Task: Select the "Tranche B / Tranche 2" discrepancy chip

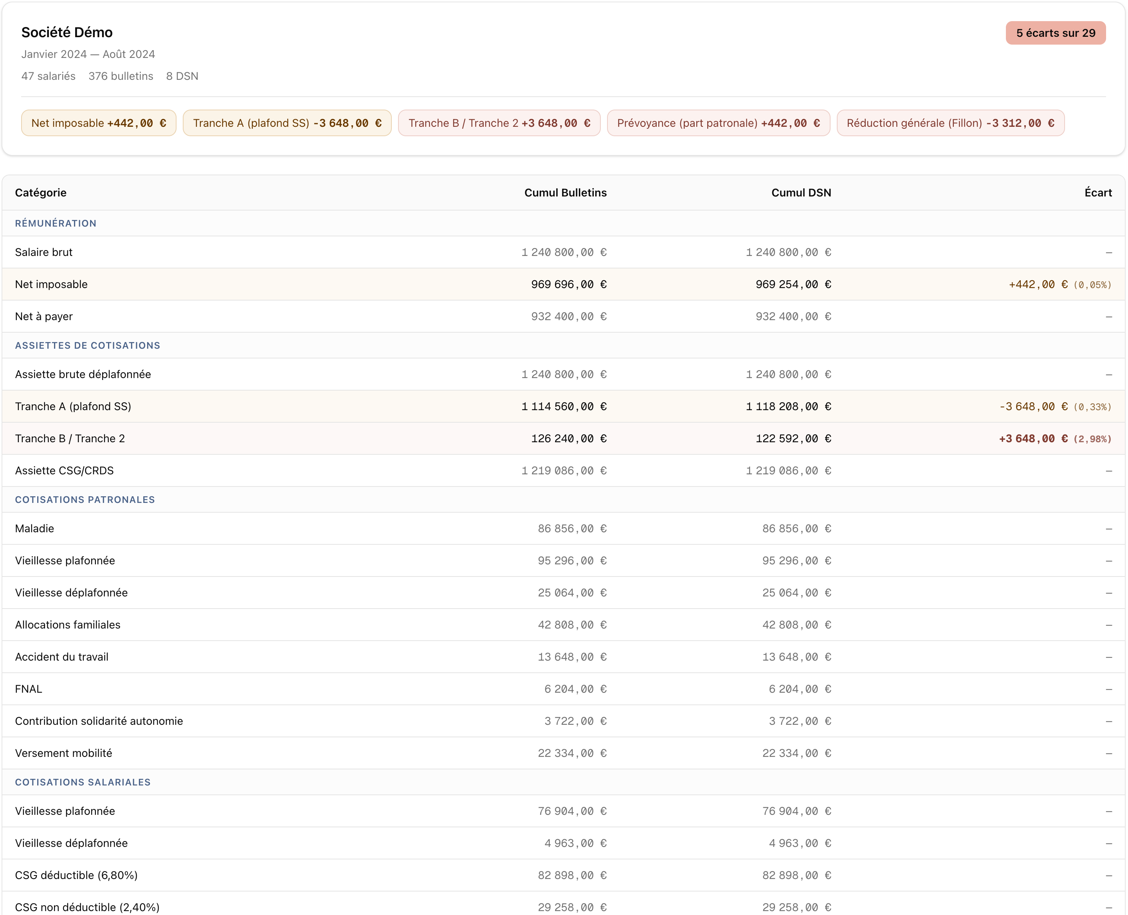Action: [499, 123]
